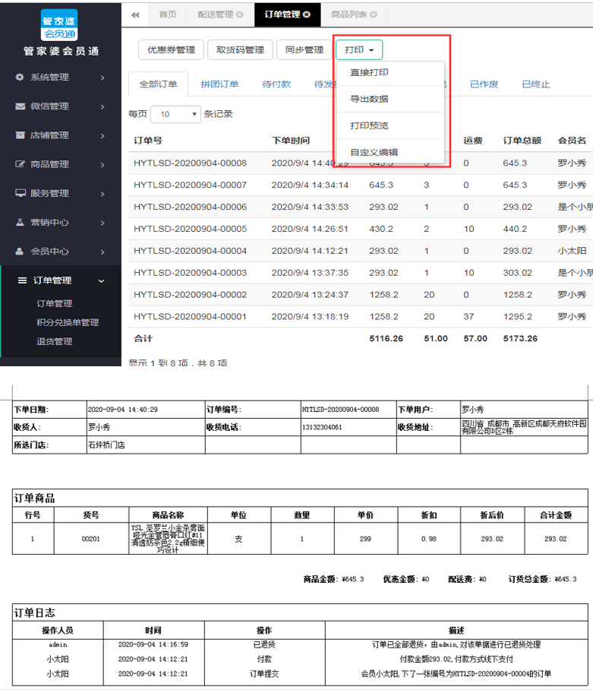This screenshot has height=690, width=593.
Task: Click the icon beside 营销中心
Action: tap(20, 222)
